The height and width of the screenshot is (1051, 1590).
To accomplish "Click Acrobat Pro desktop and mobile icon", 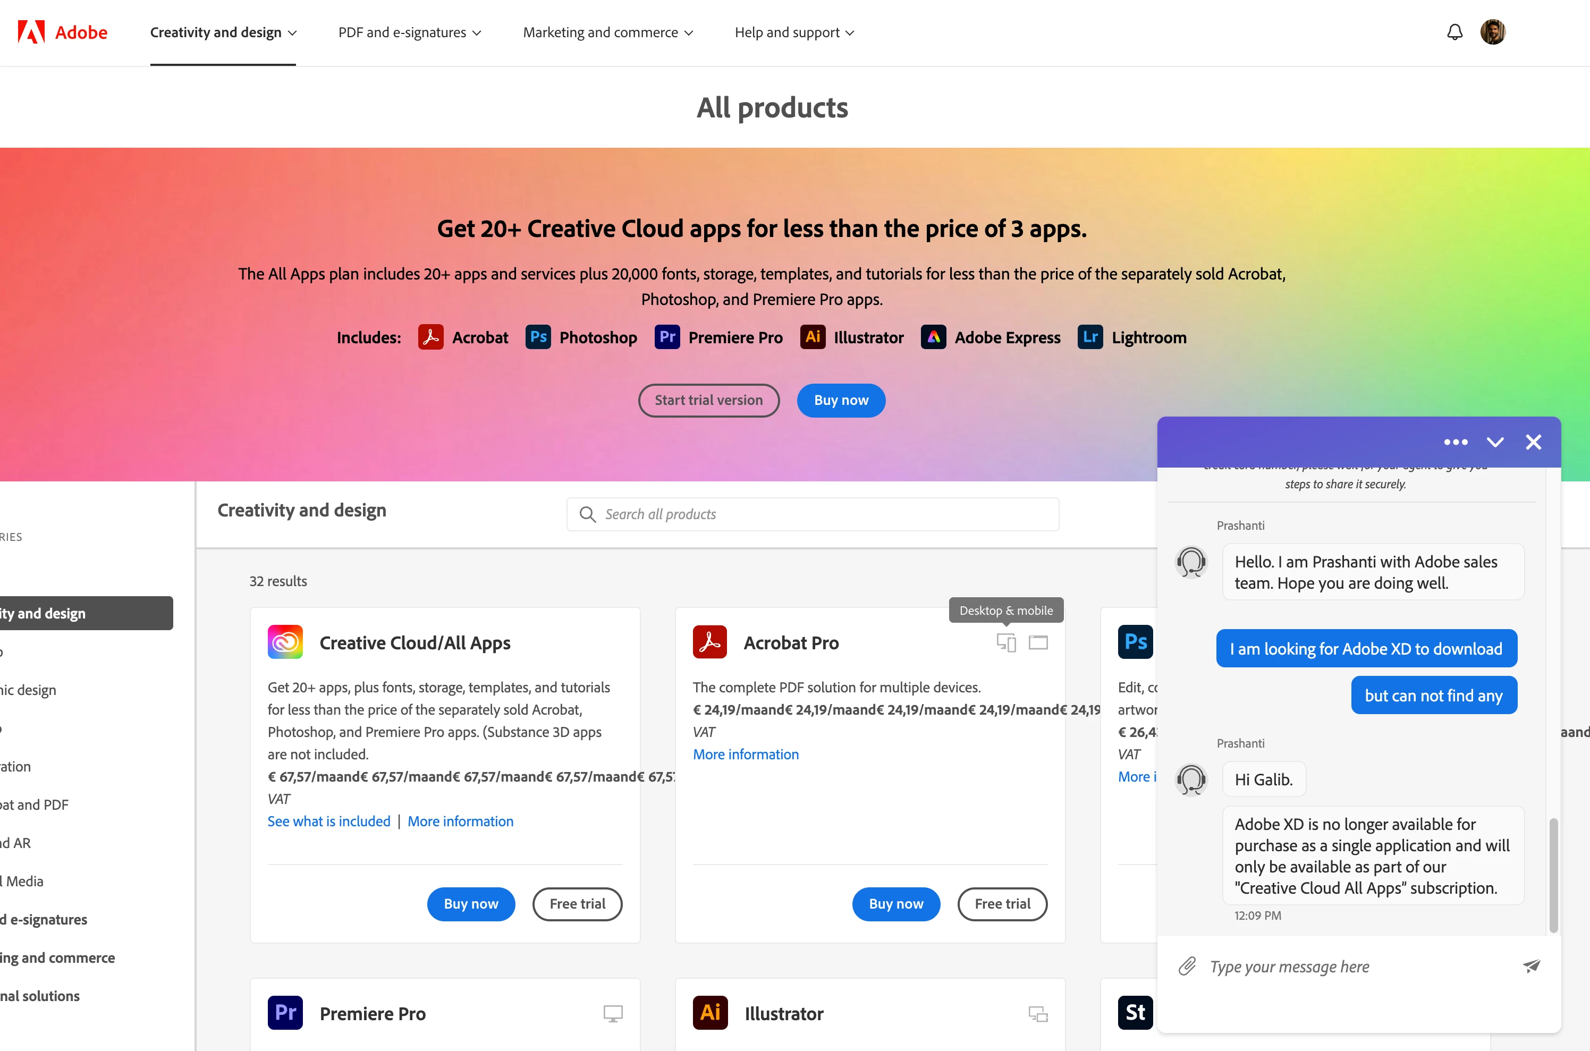I will click(x=1005, y=642).
